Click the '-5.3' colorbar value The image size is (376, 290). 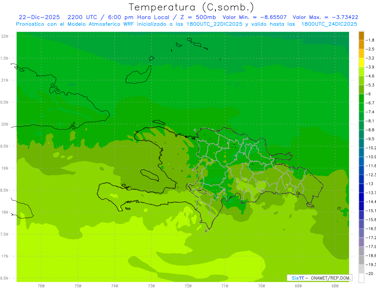[x=370, y=85]
